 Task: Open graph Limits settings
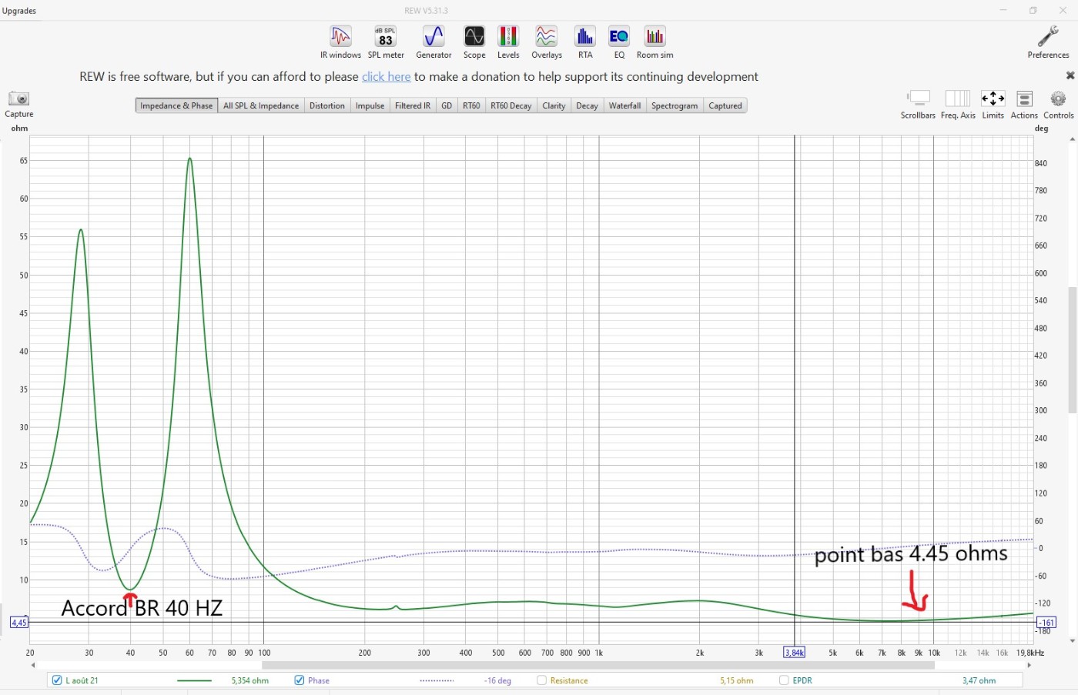click(993, 105)
